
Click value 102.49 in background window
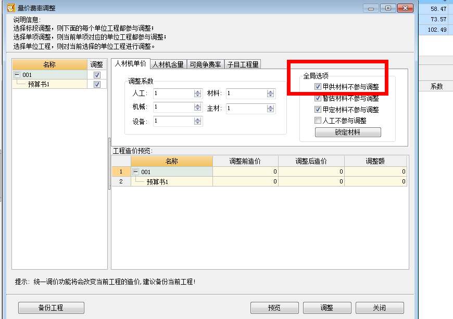tap(437, 30)
